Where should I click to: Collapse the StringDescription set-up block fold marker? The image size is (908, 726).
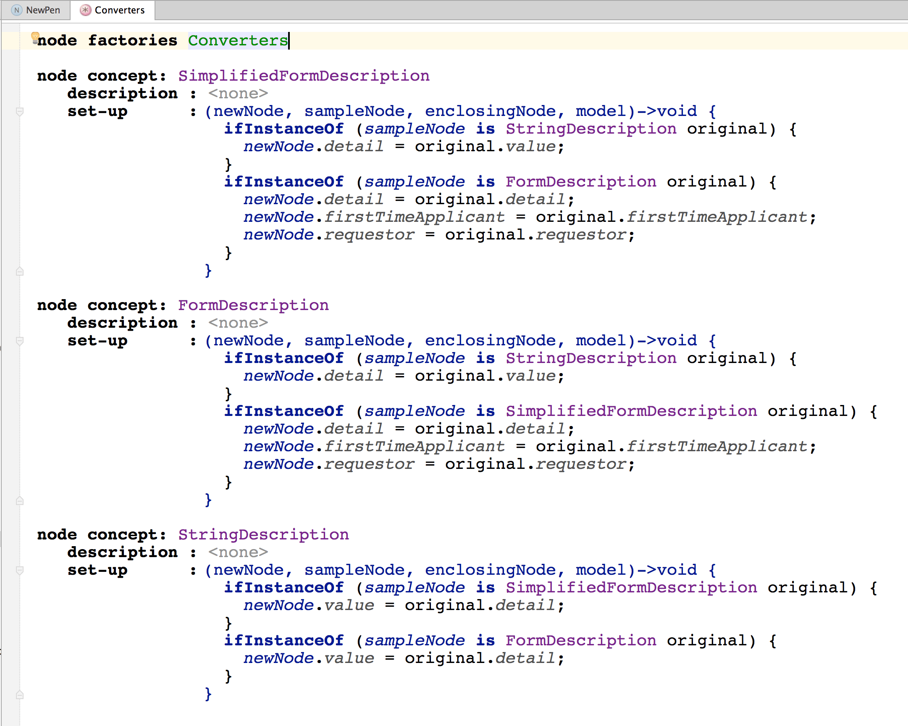pyautogui.click(x=19, y=571)
